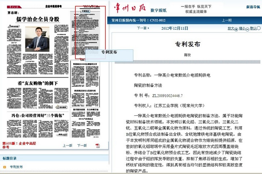Click the 缩小 shrink text link
The width and height of the screenshot is (262, 174).
(242, 29)
